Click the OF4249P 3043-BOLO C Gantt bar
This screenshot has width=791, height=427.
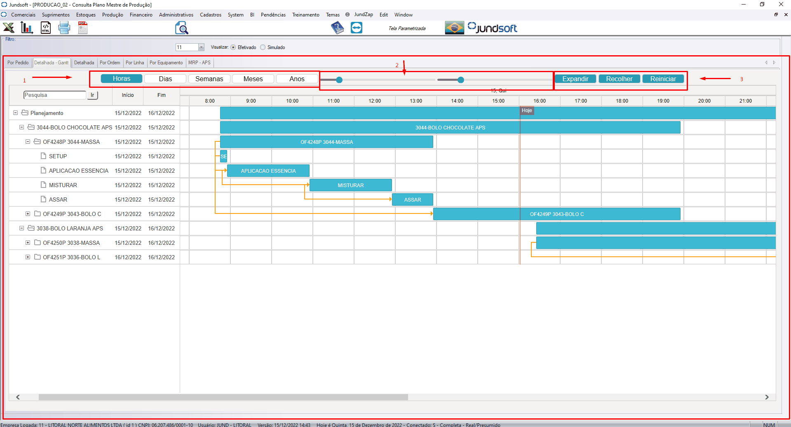coord(557,214)
